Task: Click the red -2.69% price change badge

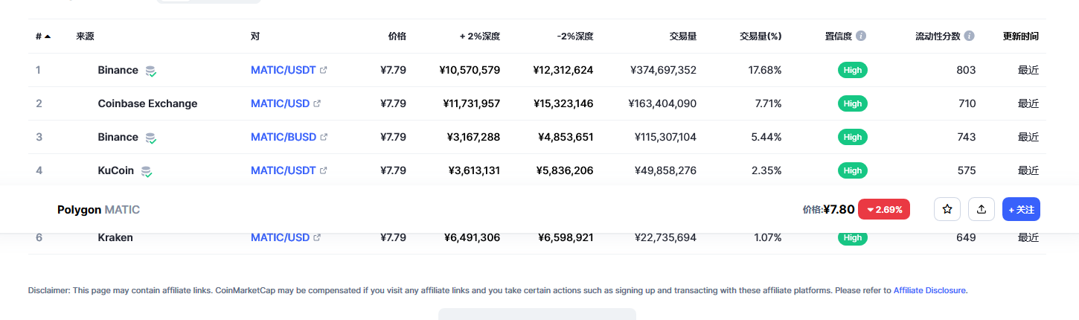Action: 884,210
